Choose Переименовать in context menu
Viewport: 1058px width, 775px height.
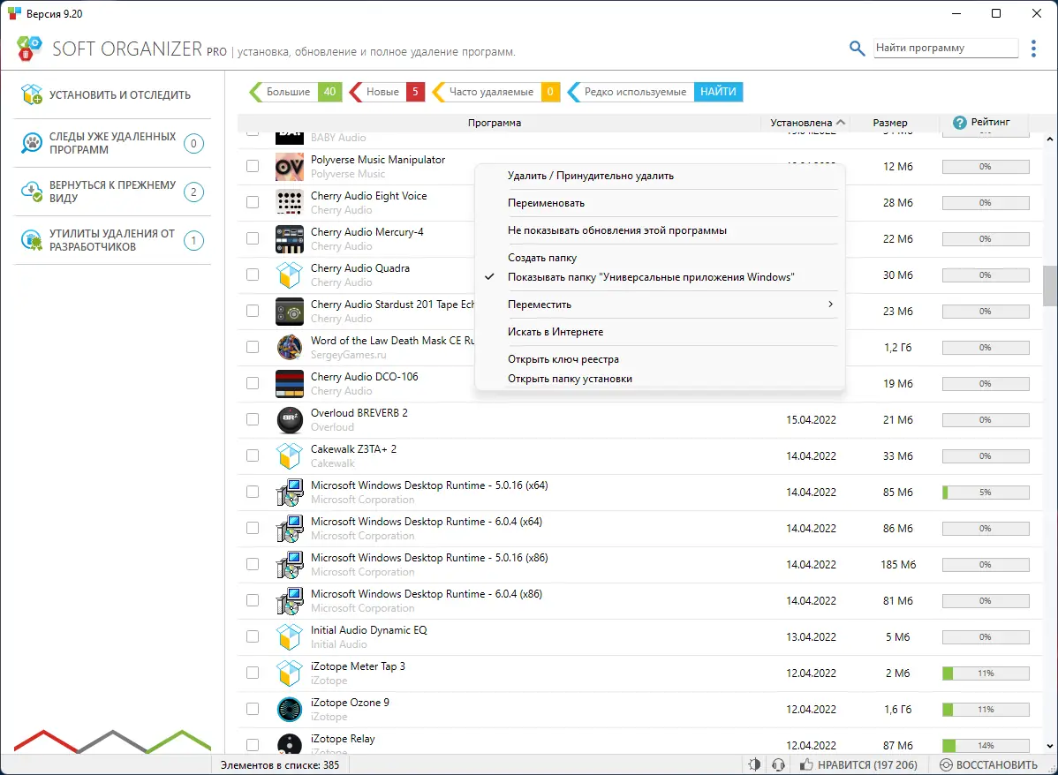tap(660, 203)
